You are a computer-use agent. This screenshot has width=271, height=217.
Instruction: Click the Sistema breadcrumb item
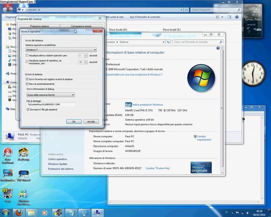pos(124,42)
